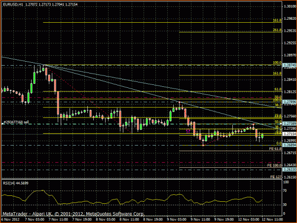Select the highlighted 1.27896 price tag
This screenshot has width=297, height=223.
point(290,102)
